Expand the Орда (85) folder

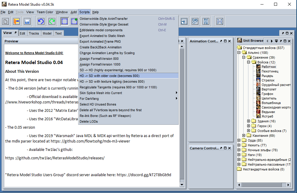click(x=239, y=140)
